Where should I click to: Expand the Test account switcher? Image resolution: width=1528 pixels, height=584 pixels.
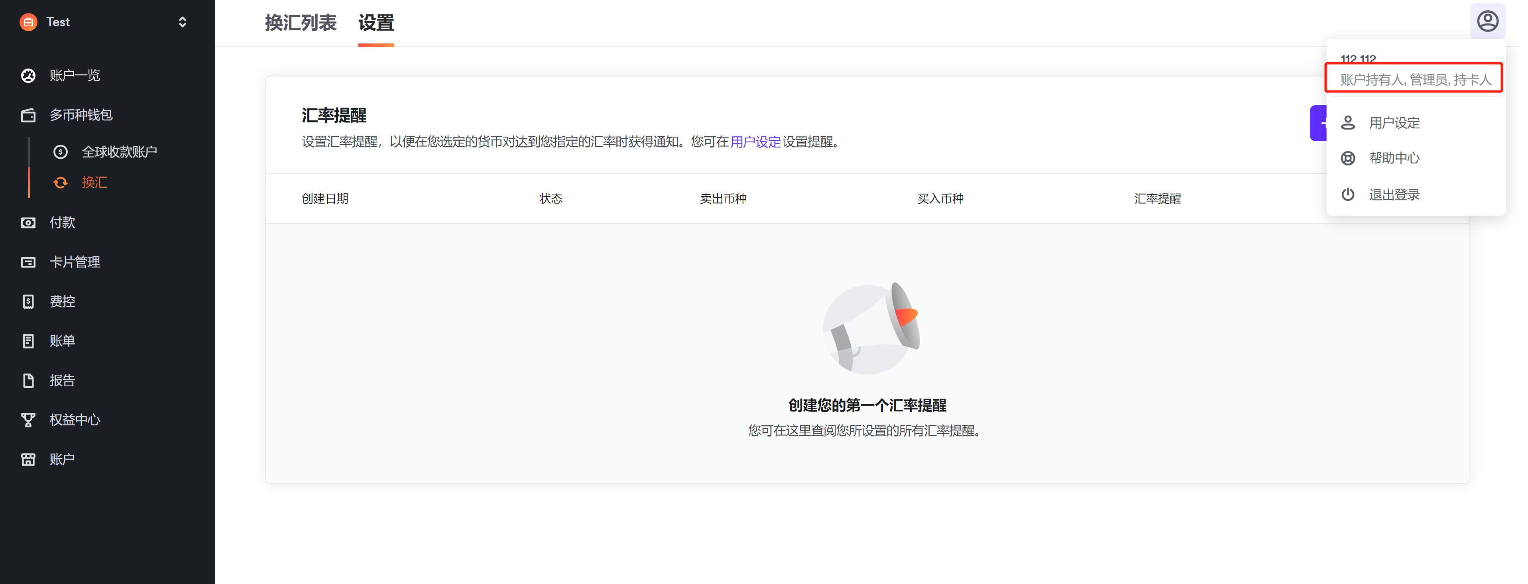pyautogui.click(x=182, y=22)
